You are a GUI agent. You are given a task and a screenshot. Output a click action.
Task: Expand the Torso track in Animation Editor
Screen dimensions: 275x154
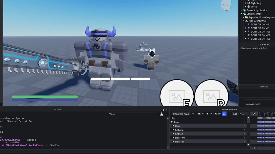172,122
